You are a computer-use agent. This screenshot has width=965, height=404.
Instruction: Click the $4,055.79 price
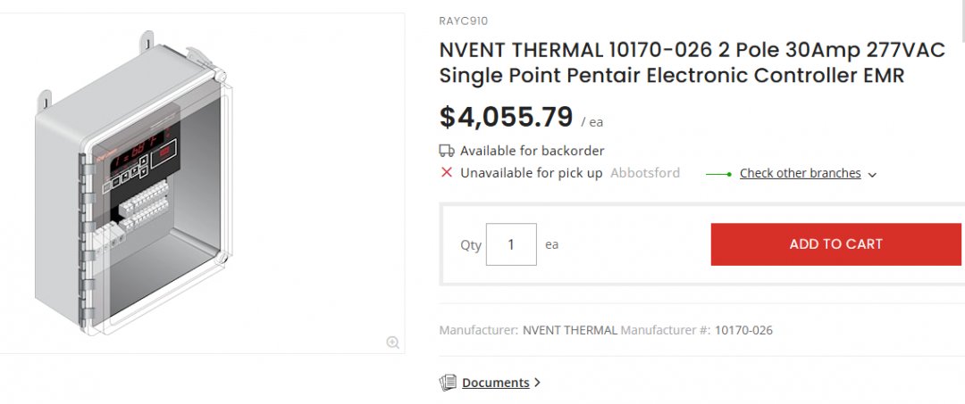tap(506, 117)
